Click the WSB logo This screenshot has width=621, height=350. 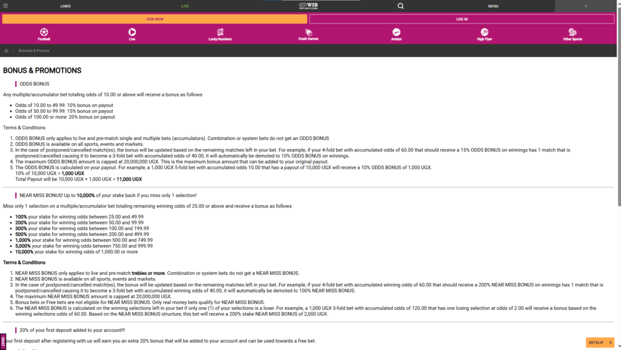point(309,5)
